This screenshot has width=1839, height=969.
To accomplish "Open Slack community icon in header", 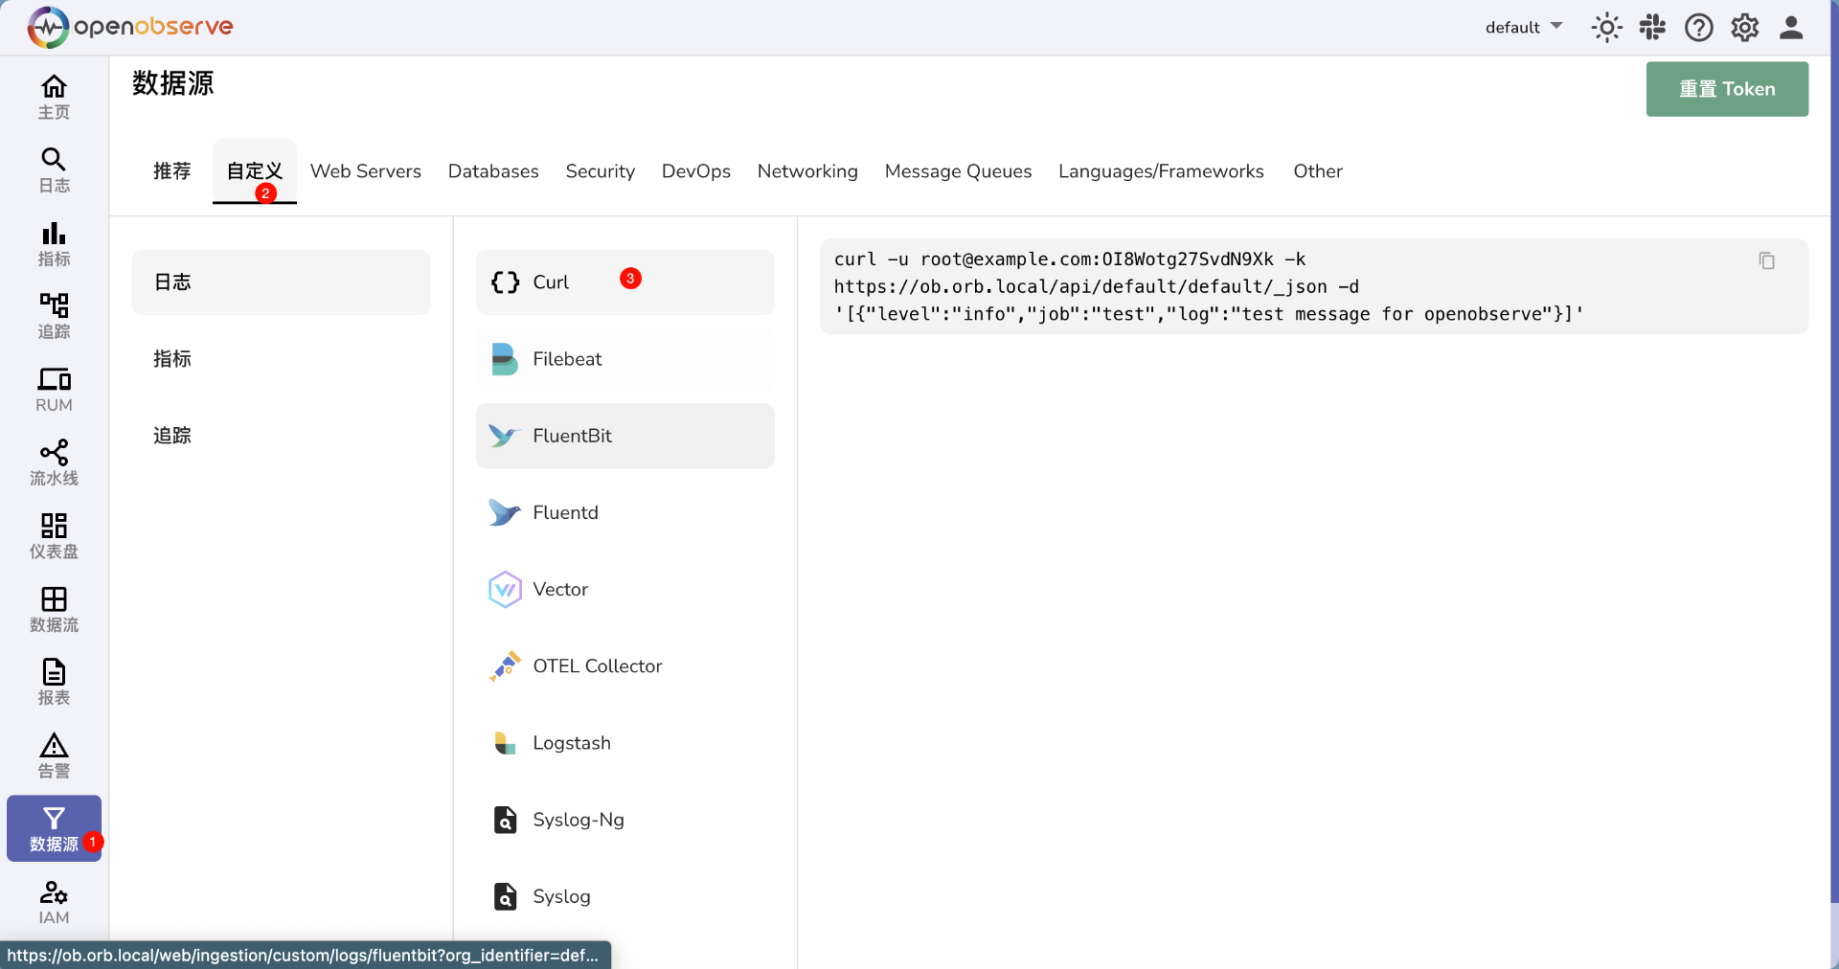I will point(1652,28).
